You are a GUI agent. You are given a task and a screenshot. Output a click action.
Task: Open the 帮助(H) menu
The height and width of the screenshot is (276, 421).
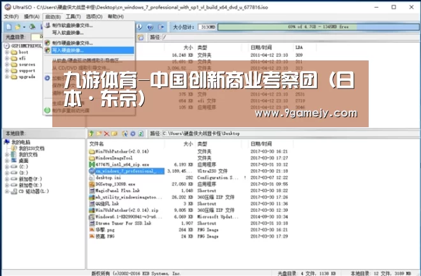coord(115,17)
